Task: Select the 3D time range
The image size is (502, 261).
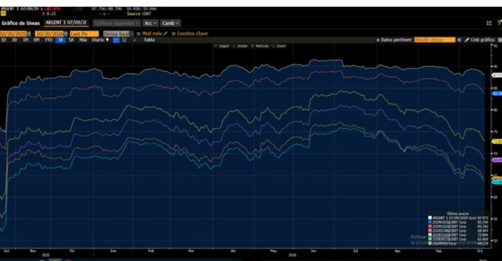Action: pos(14,40)
